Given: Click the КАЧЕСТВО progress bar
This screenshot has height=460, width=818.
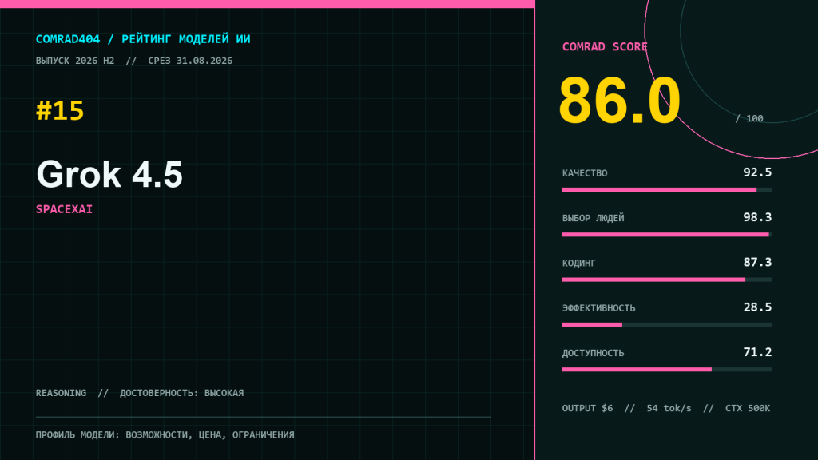Looking at the screenshot, I should click(x=667, y=190).
